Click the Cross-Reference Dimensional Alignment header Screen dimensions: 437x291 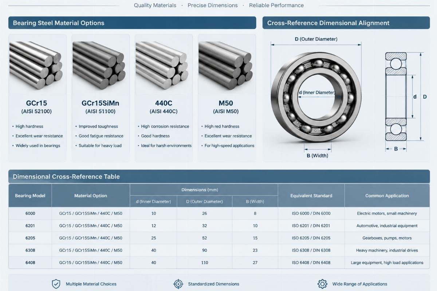[346, 23]
